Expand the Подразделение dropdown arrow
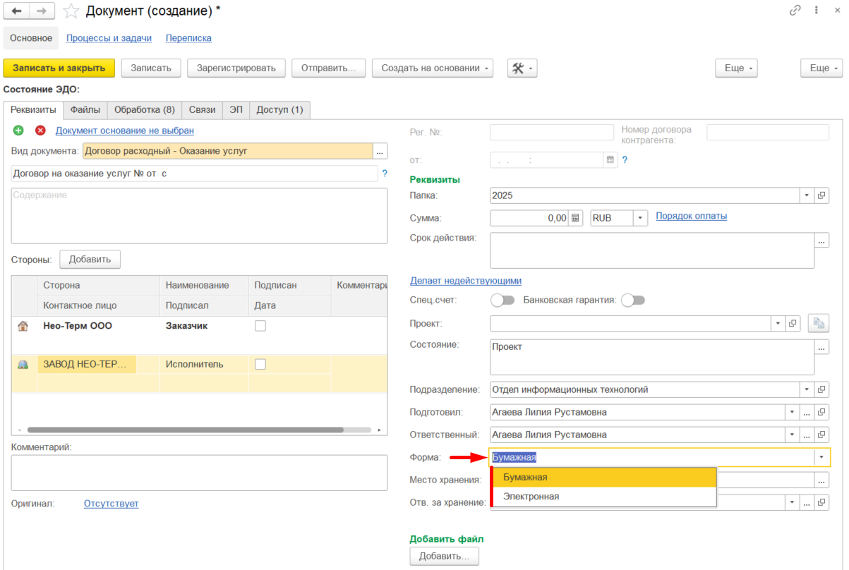The height and width of the screenshot is (570, 849). (807, 389)
